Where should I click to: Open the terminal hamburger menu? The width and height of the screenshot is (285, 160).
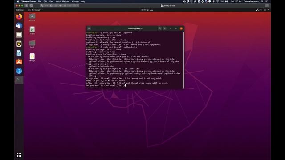click(164, 28)
